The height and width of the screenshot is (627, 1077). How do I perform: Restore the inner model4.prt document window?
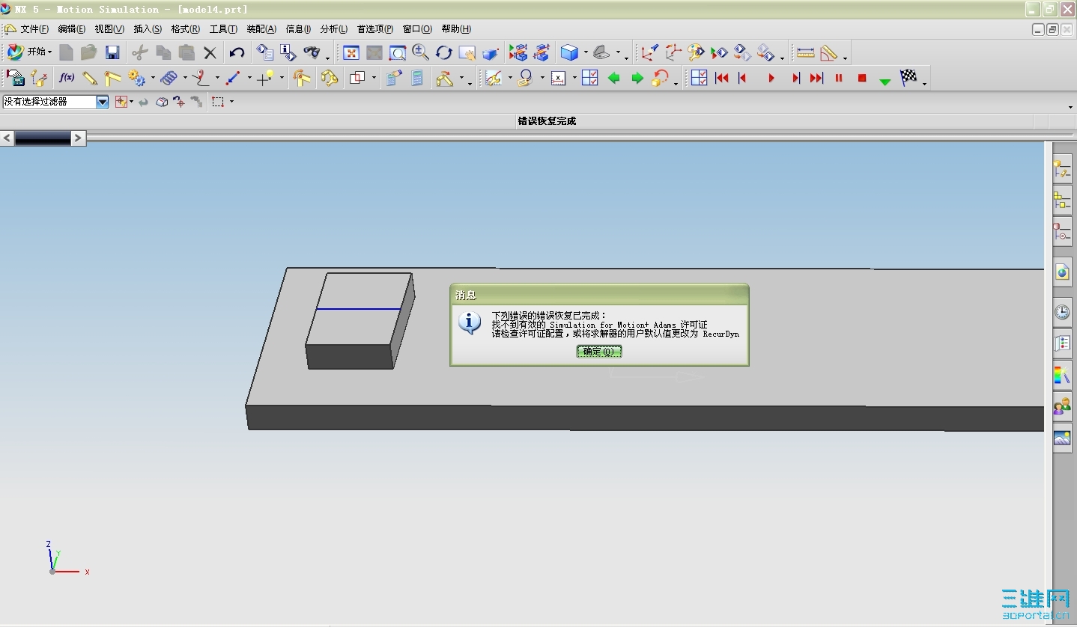click(x=1052, y=29)
